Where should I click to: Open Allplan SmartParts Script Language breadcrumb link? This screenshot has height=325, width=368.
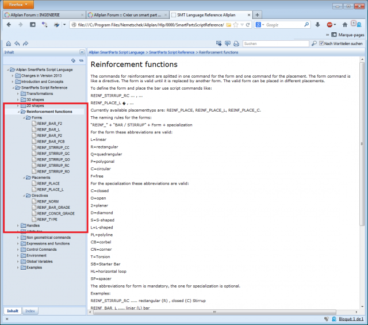pyautogui.click(x=116, y=52)
